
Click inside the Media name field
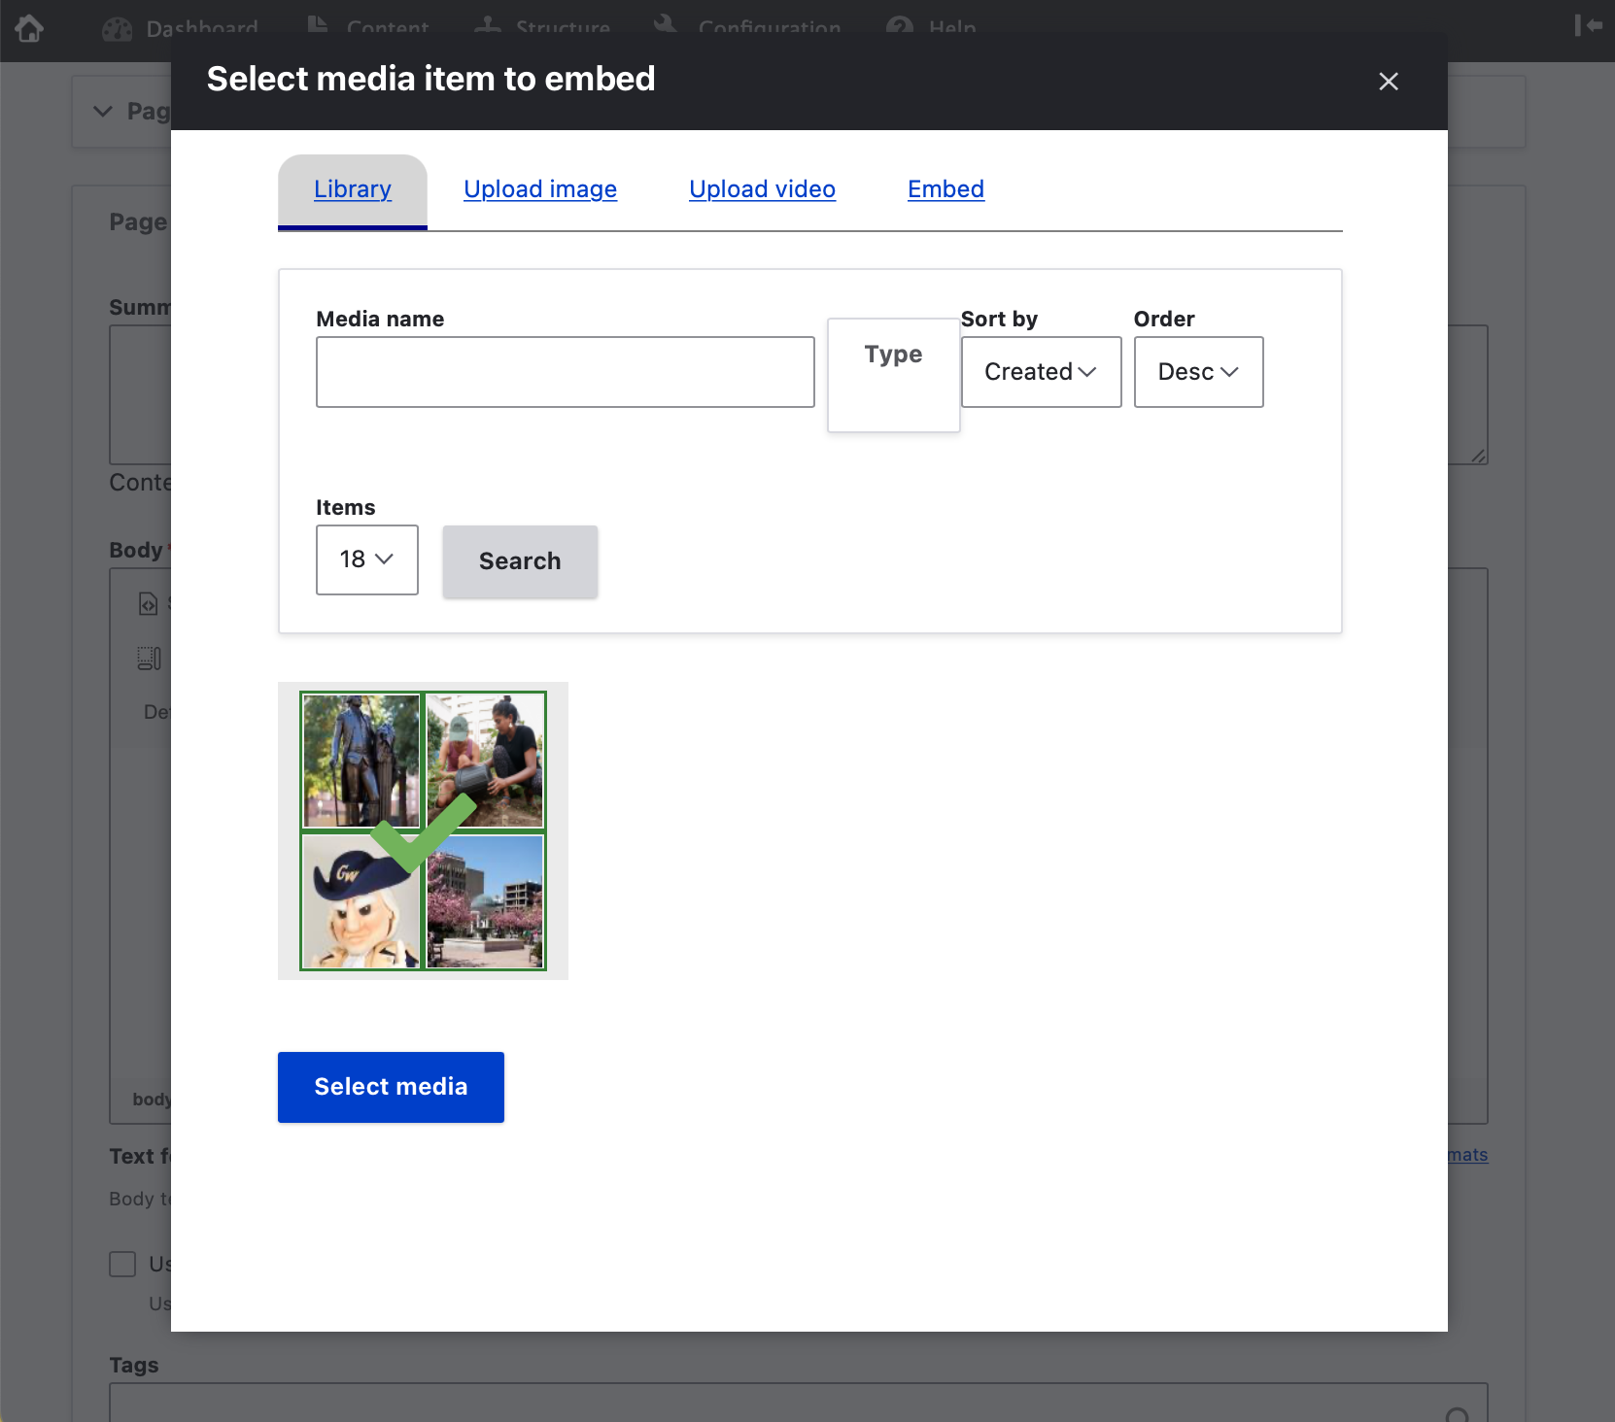click(565, 372)
